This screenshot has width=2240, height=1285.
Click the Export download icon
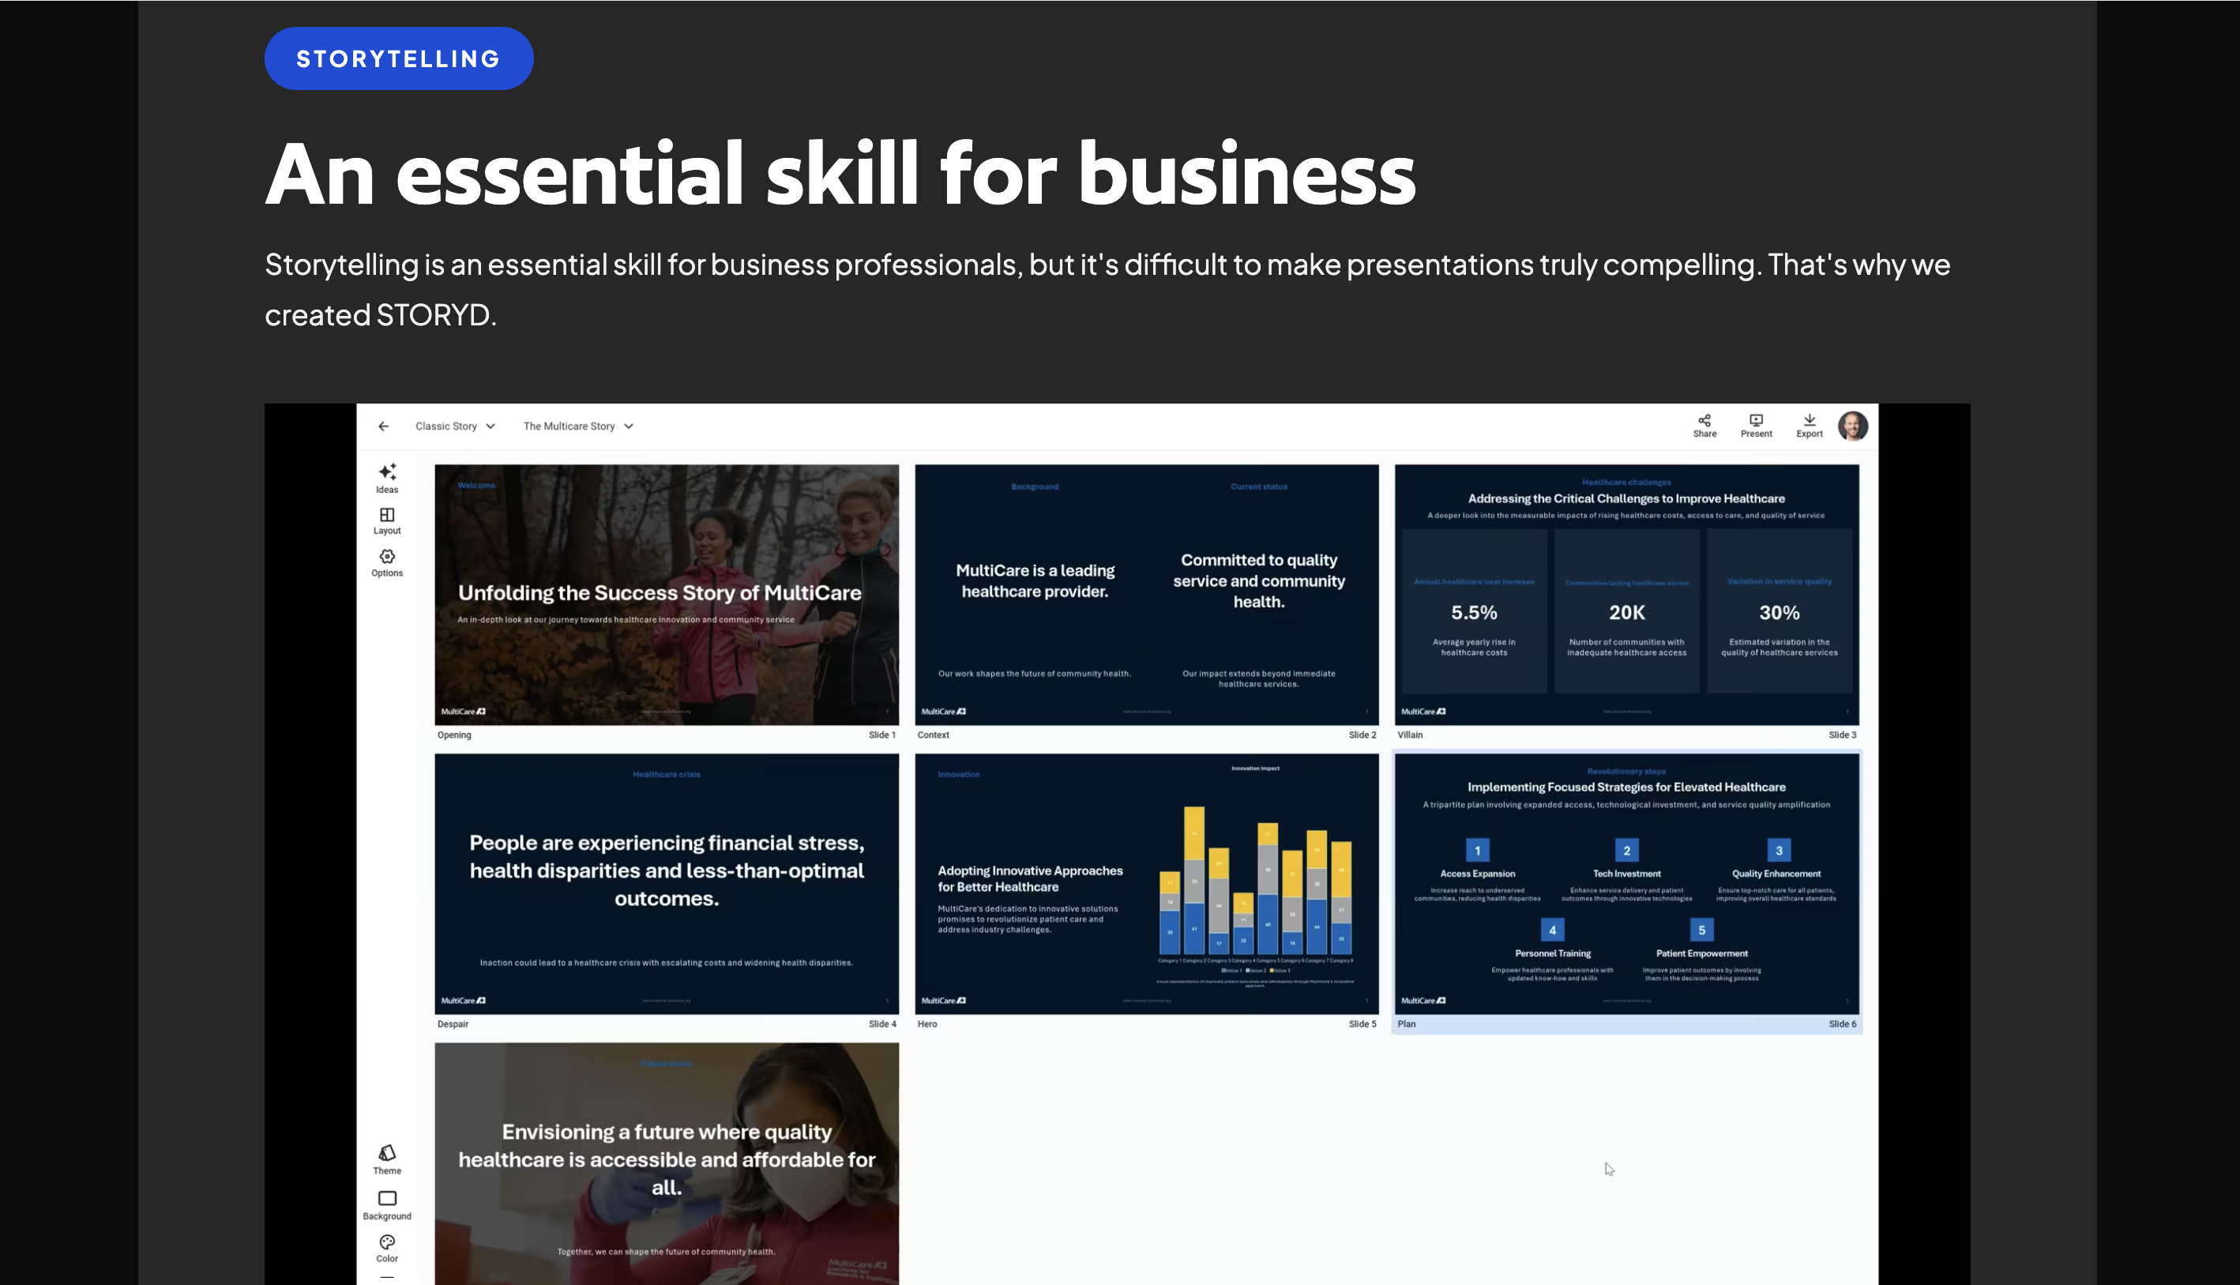(x=1809, y=424)
